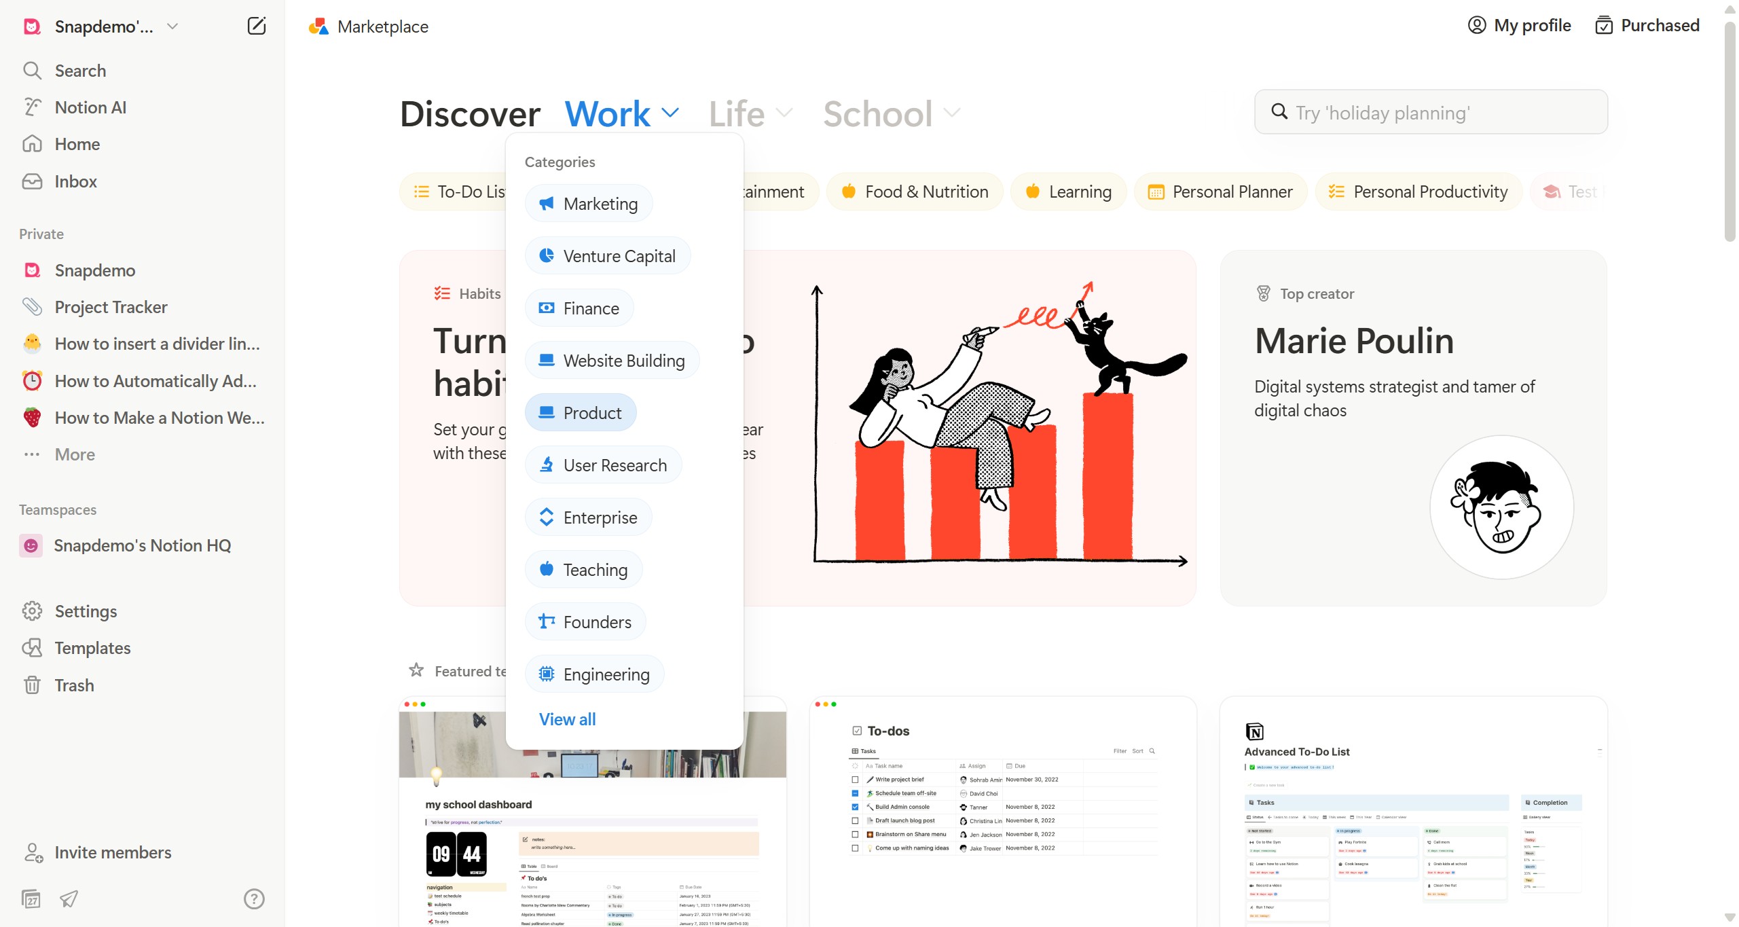Open the help question mark icon

coord(254,899)
